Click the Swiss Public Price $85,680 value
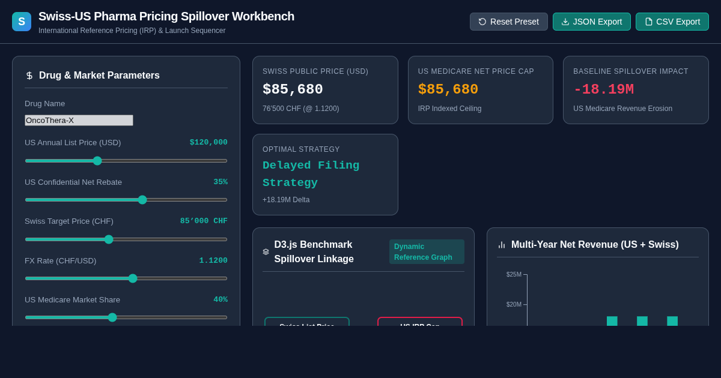This screenshot has height=378, width=721. click(293, 89)
